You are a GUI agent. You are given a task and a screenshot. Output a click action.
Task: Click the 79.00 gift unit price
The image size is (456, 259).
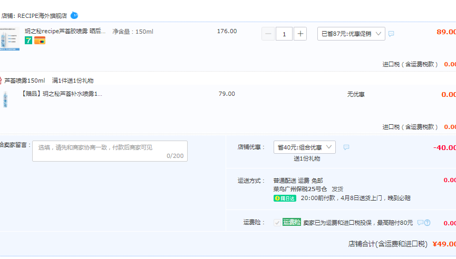click(x=227, y=94)
